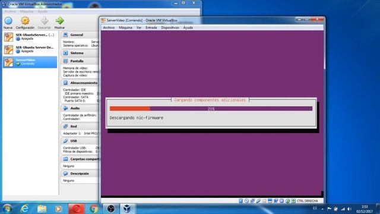
Task: Click the Almacenamiento section disk icon
Action: click(65, 83)
